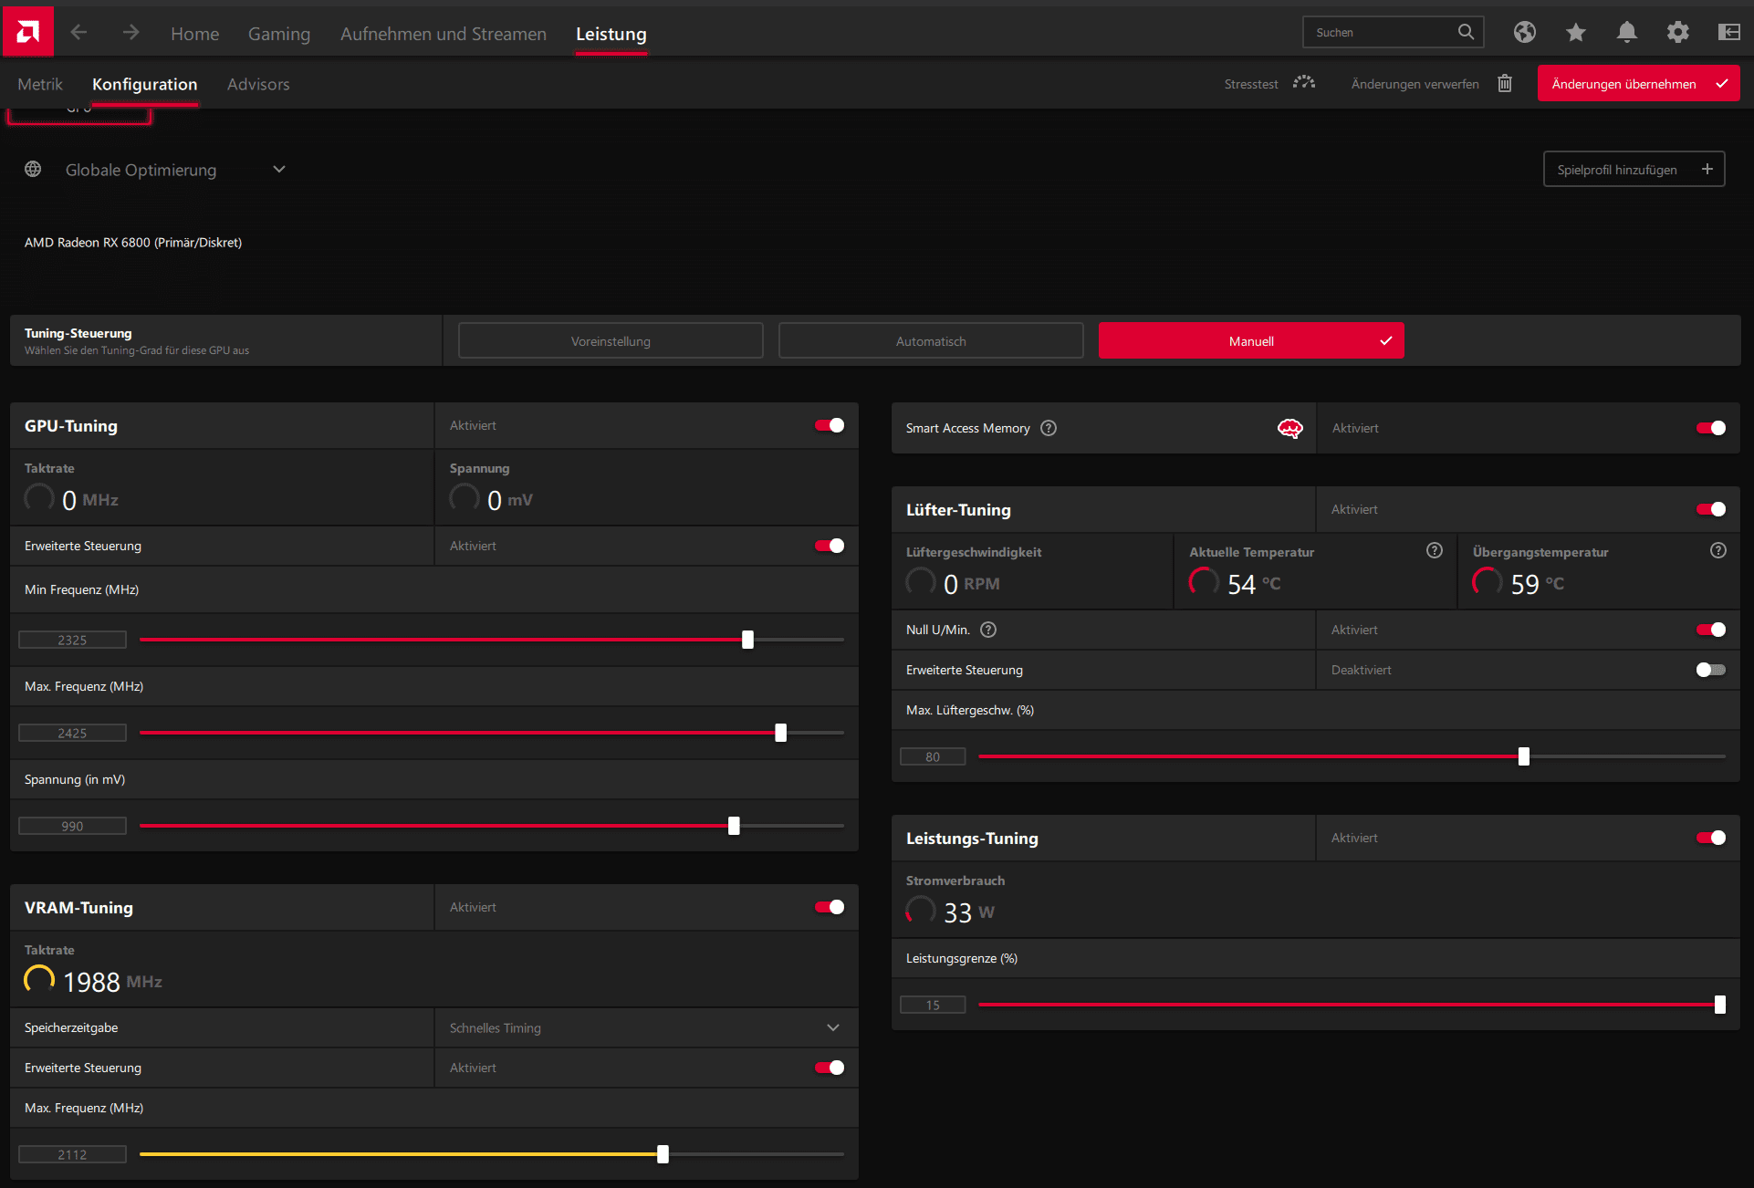Toggle Smart Access Memory switch

point(1711,428)
